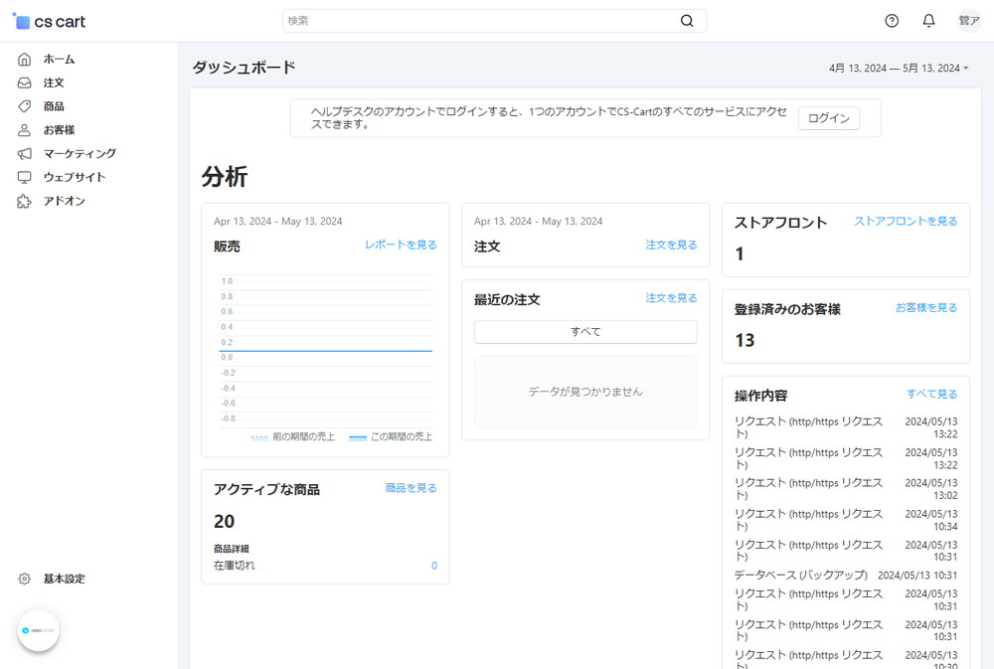Image resolution: width=994 pixels, height=669 pixels.
Task: Click the ストアフロントを見る link
Action: pyautogui.click(x=906, y=222)
